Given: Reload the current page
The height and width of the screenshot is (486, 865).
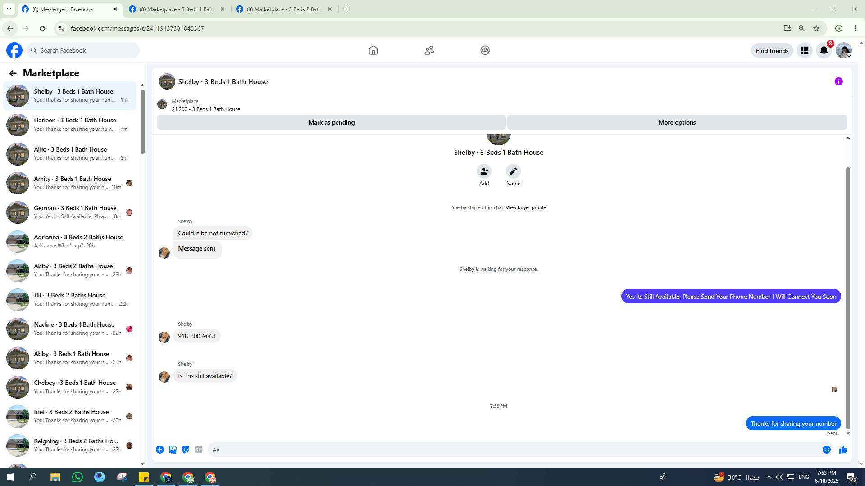Looking at the screenshot, I should (42, 28).
